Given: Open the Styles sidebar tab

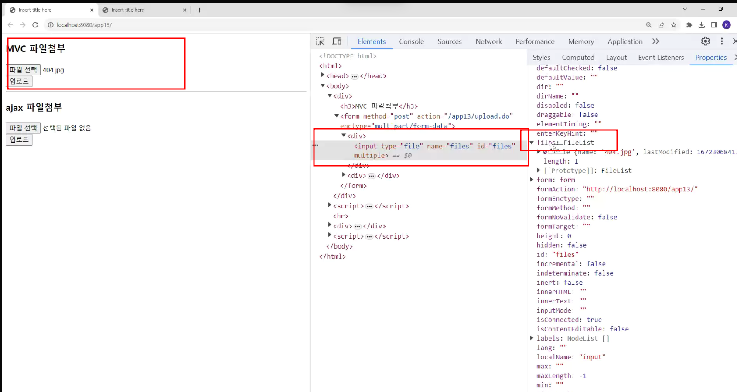Looking at the screenshot, I should 541,58.
